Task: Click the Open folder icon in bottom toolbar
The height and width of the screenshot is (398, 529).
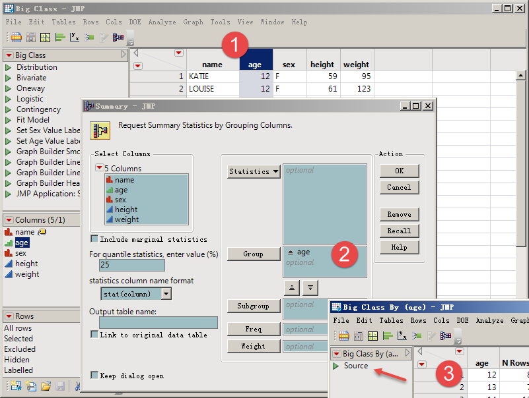Action: (x=46, y=386)
